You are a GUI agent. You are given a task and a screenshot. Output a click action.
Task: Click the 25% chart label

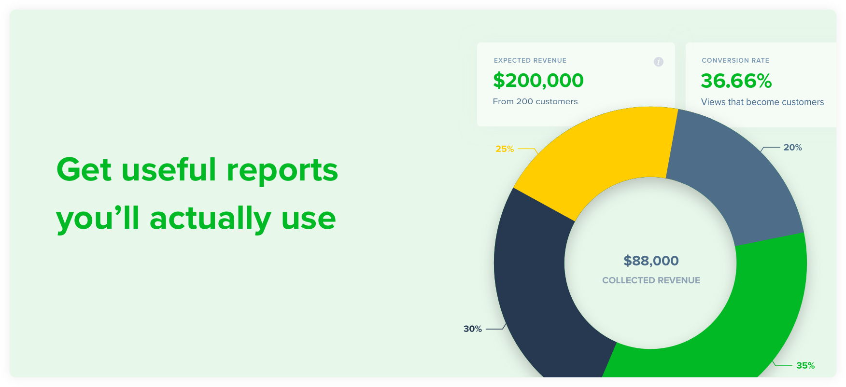[505, 149]
